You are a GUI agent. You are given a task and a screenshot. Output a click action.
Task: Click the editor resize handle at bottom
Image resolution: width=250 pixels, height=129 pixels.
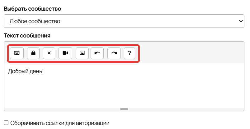[124, 109]
